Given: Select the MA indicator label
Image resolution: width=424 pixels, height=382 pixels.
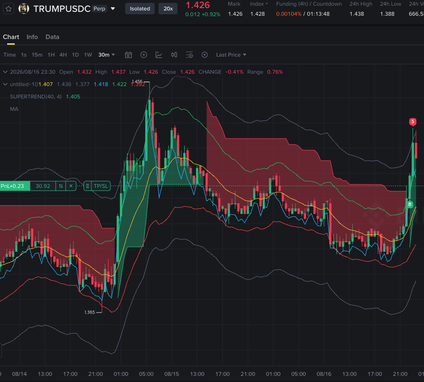Looking at the screenshot, I should 14,109.
